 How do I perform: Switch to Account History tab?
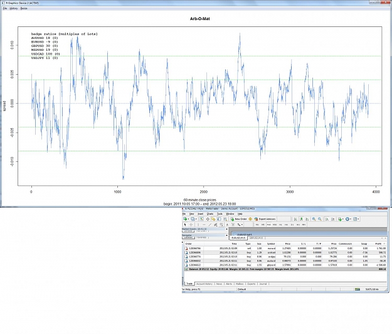click(204, 284)
